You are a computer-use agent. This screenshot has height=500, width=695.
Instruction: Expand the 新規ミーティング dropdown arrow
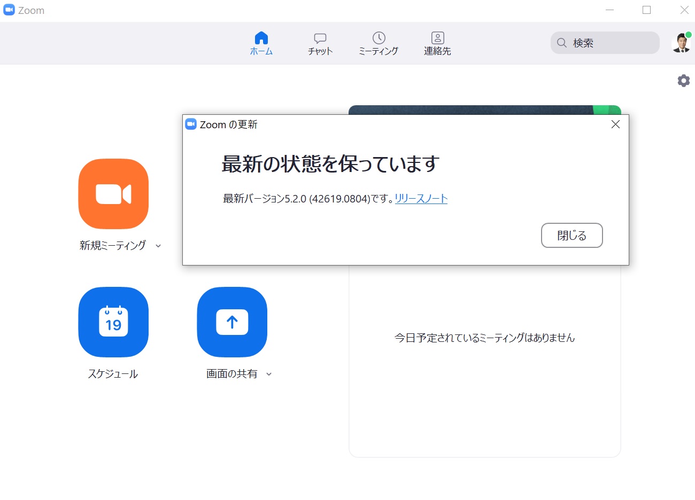(x=158, y=246)
